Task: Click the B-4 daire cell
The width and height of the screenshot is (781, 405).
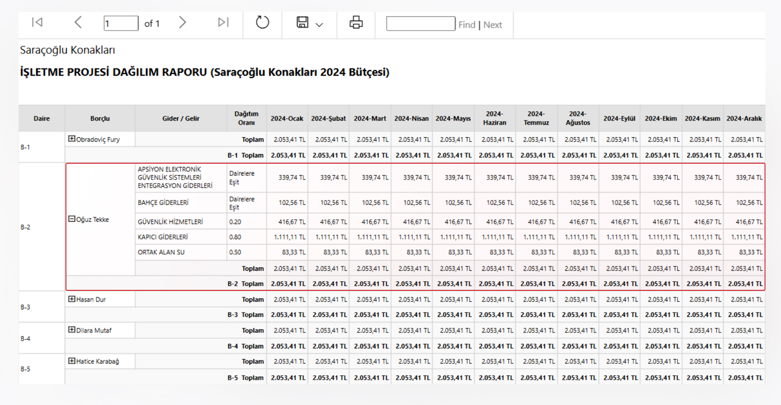Action: [x=42, y=338]
